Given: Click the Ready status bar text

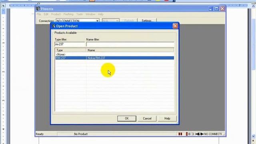Looking at the screenshot, I should coord(40,134).
